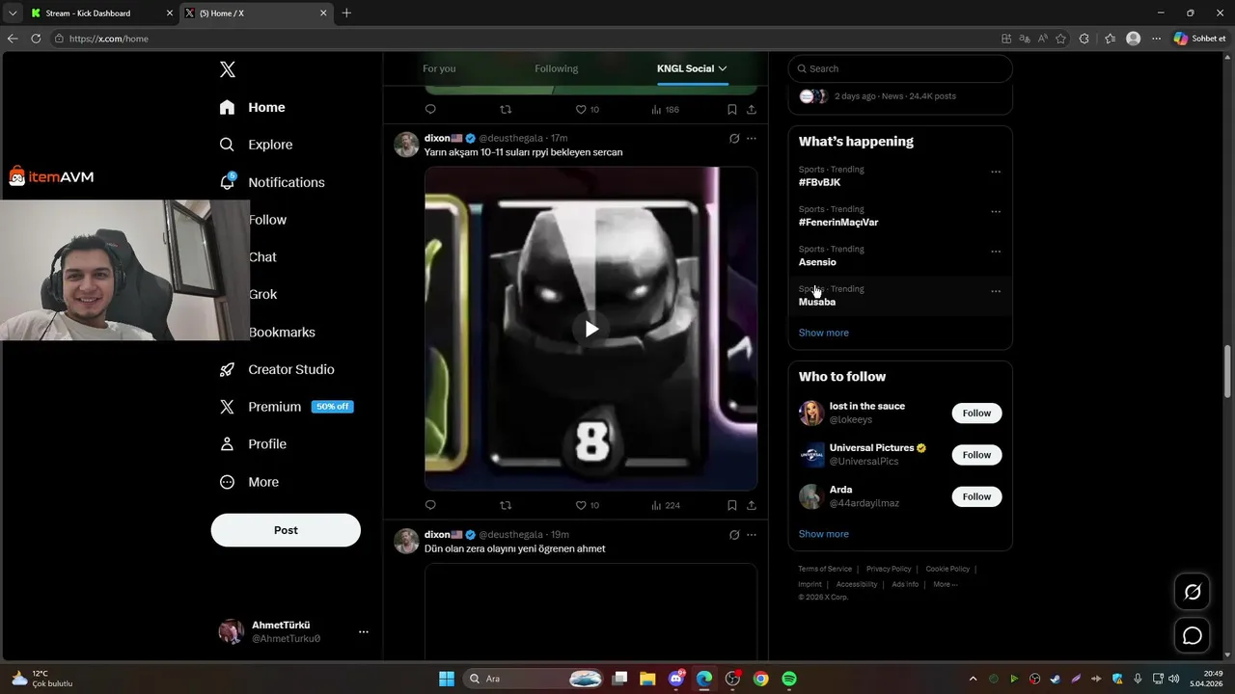Open tab list dropdown arrow
The image size is (1235, 694).
pos(13,13)
